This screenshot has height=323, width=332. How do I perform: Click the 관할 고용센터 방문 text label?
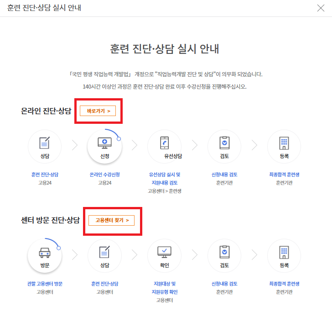(45, 284)
